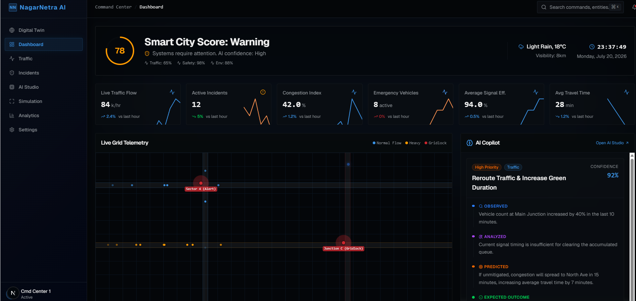Focus the Search commands input field
The height and width of the screenshot is (301, 636).
click(580, 7)
